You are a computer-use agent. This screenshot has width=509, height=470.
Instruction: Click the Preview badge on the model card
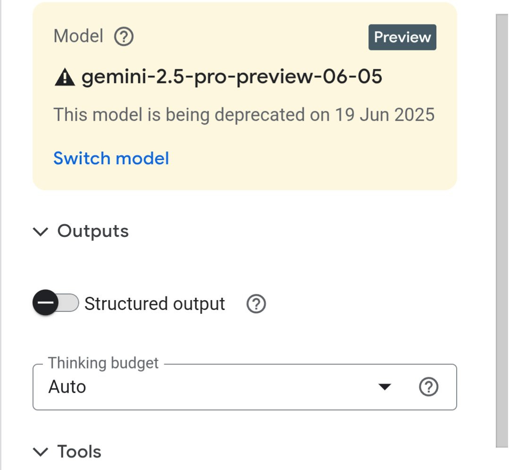click(402, 38)
